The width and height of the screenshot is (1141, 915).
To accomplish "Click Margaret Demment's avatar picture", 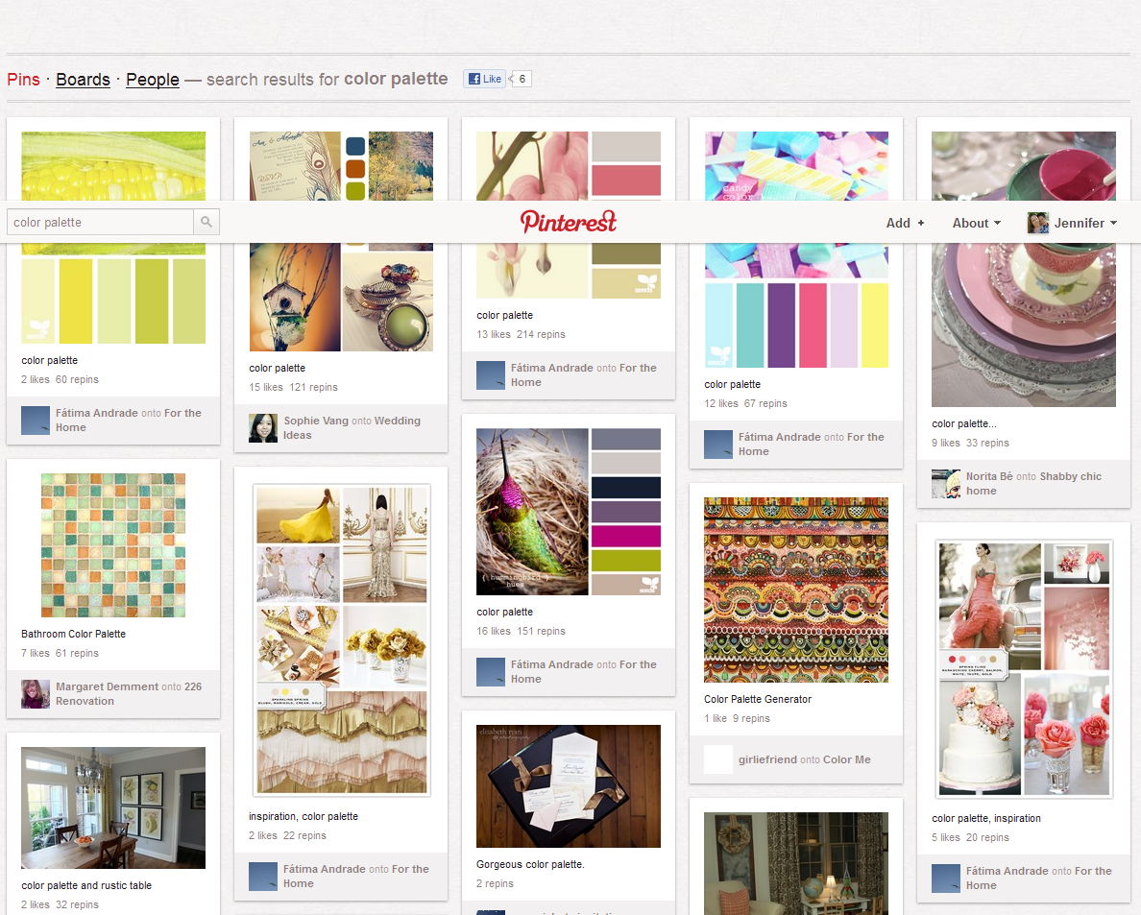I will point(36,694).
